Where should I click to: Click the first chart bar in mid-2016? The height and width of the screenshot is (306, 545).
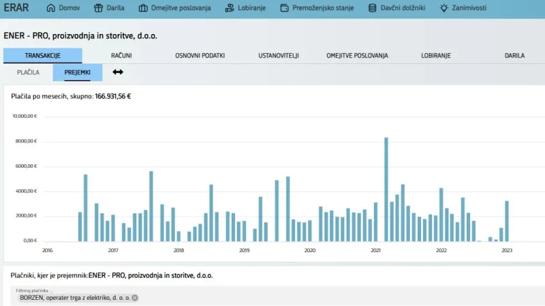(80, 227)
